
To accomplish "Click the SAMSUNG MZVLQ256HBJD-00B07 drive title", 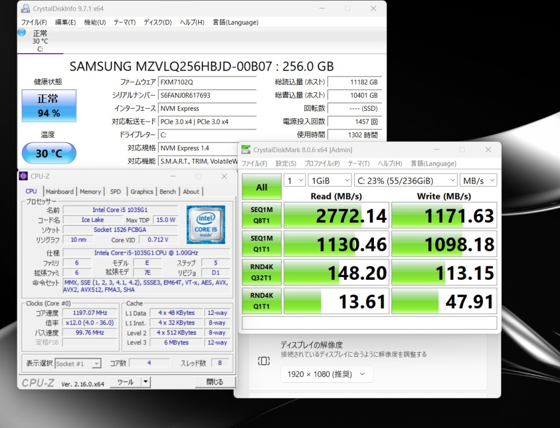I will (x=202, y=66).
